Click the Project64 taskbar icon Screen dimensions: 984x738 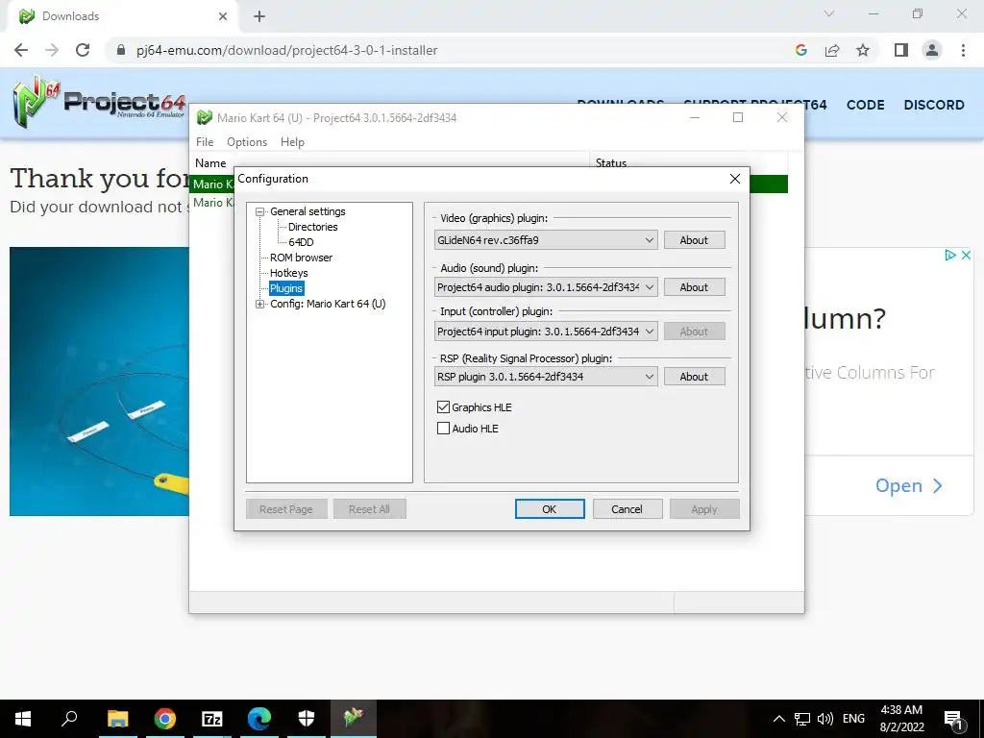point(354,719)
